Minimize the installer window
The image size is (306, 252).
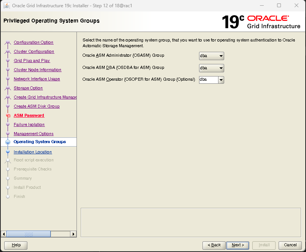[262, 5]
